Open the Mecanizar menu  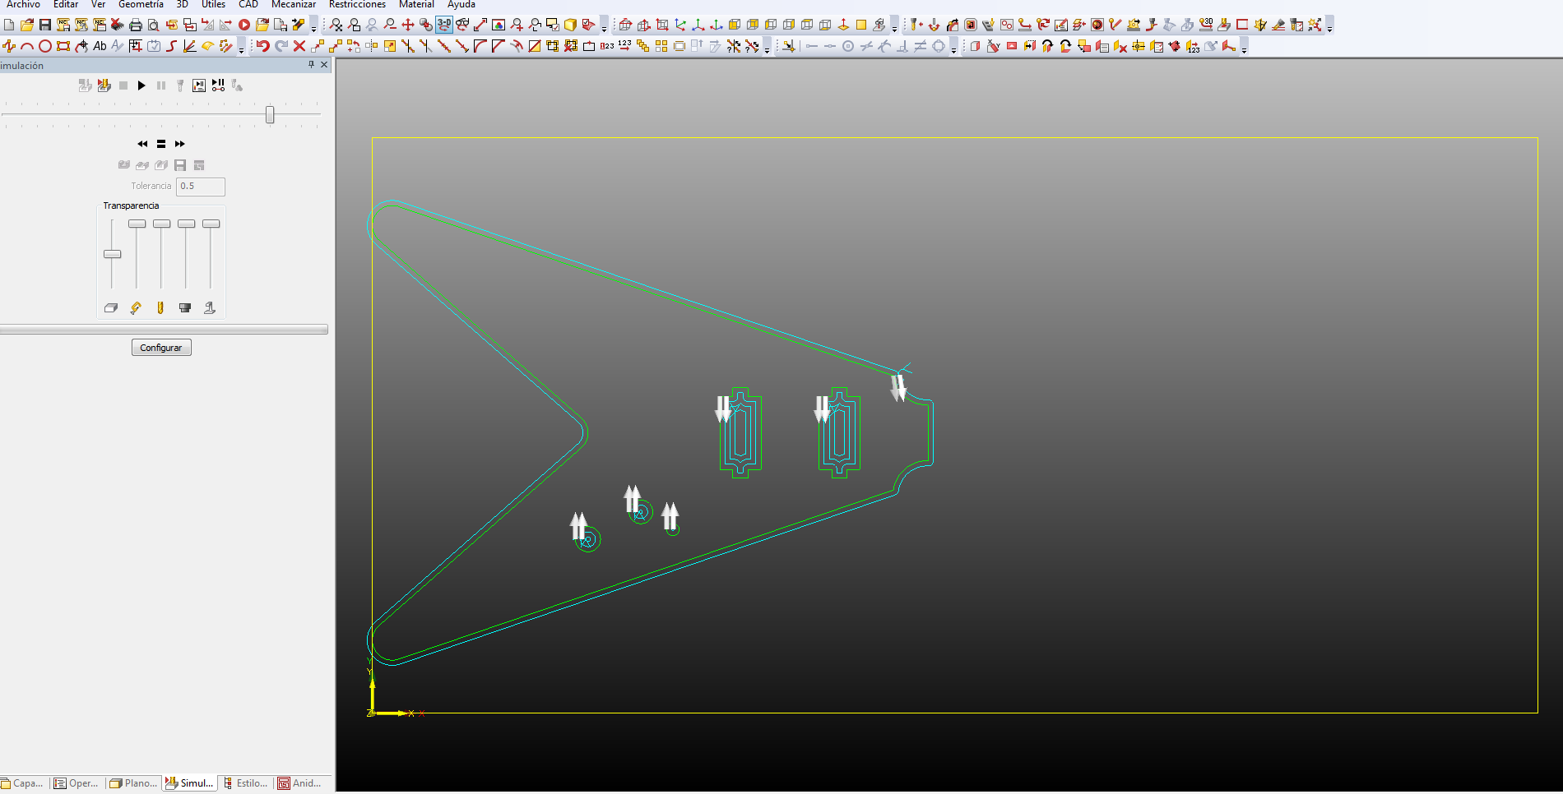[x=294, y=5]
